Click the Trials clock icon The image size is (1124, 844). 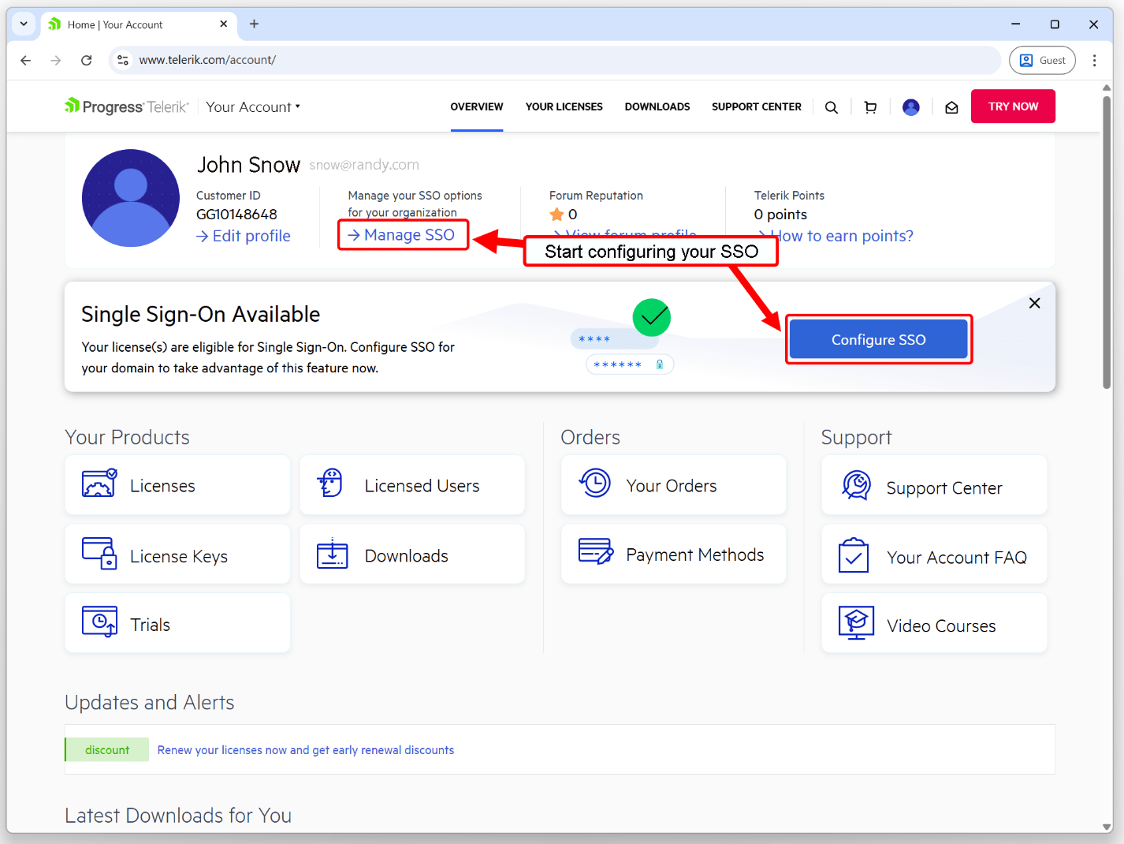pyautogui.click(x=99, y=622)
